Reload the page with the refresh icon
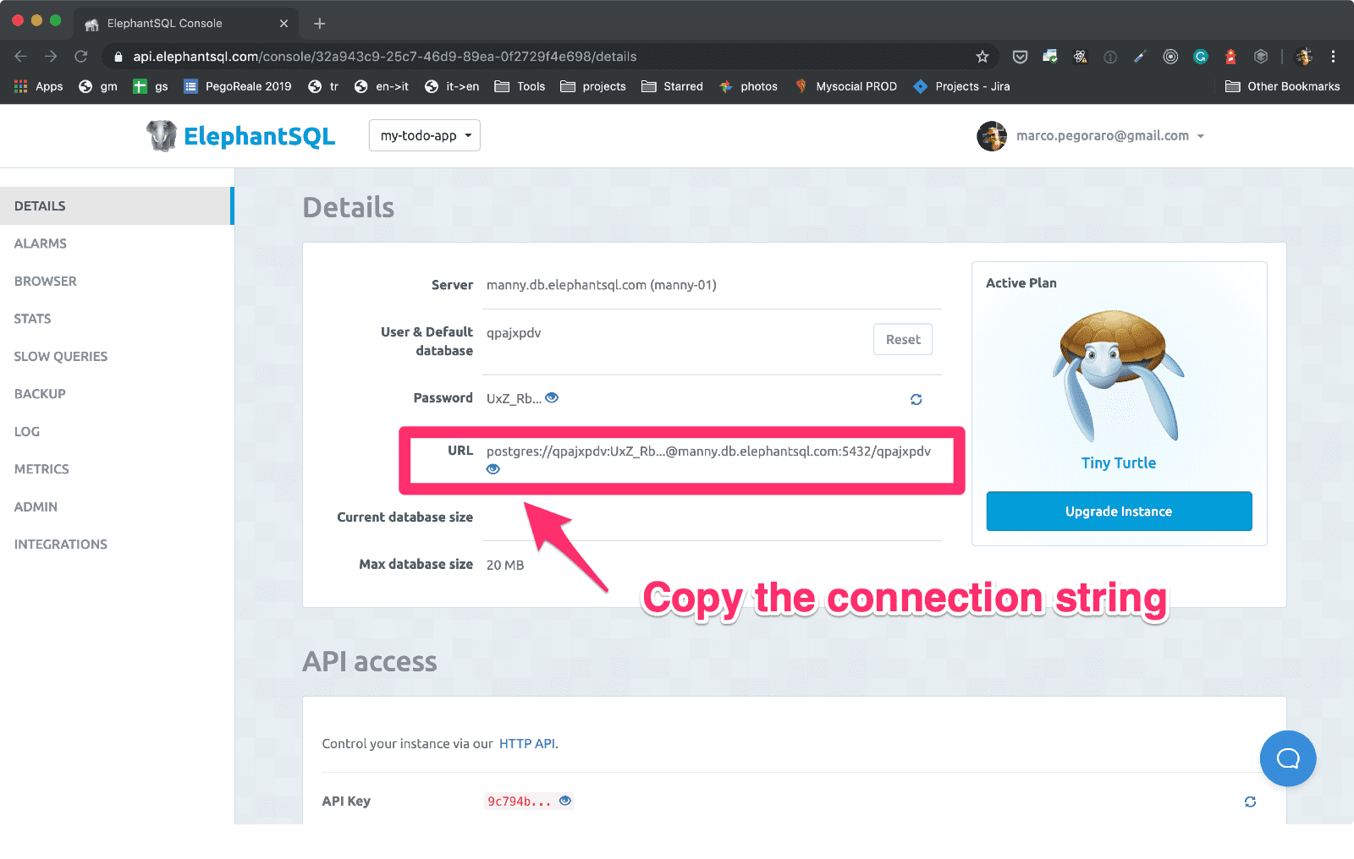1354x859 pixels. [81, 57]
